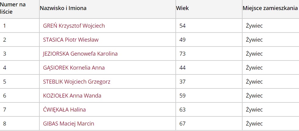The height and width of the screenshot is (131, 299).
Task: Select the GIBAS Maciej Marcin link
Action: pyautogui.click(x=69, y=124)
